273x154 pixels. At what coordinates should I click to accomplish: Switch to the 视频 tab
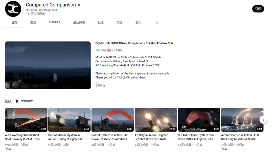pyautogui.click(x=33, y=22)
